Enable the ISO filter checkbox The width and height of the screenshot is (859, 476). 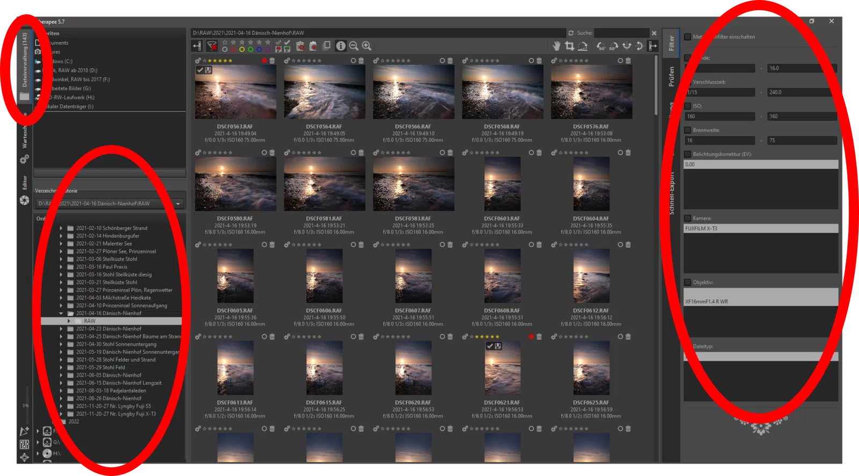[687, 106]
